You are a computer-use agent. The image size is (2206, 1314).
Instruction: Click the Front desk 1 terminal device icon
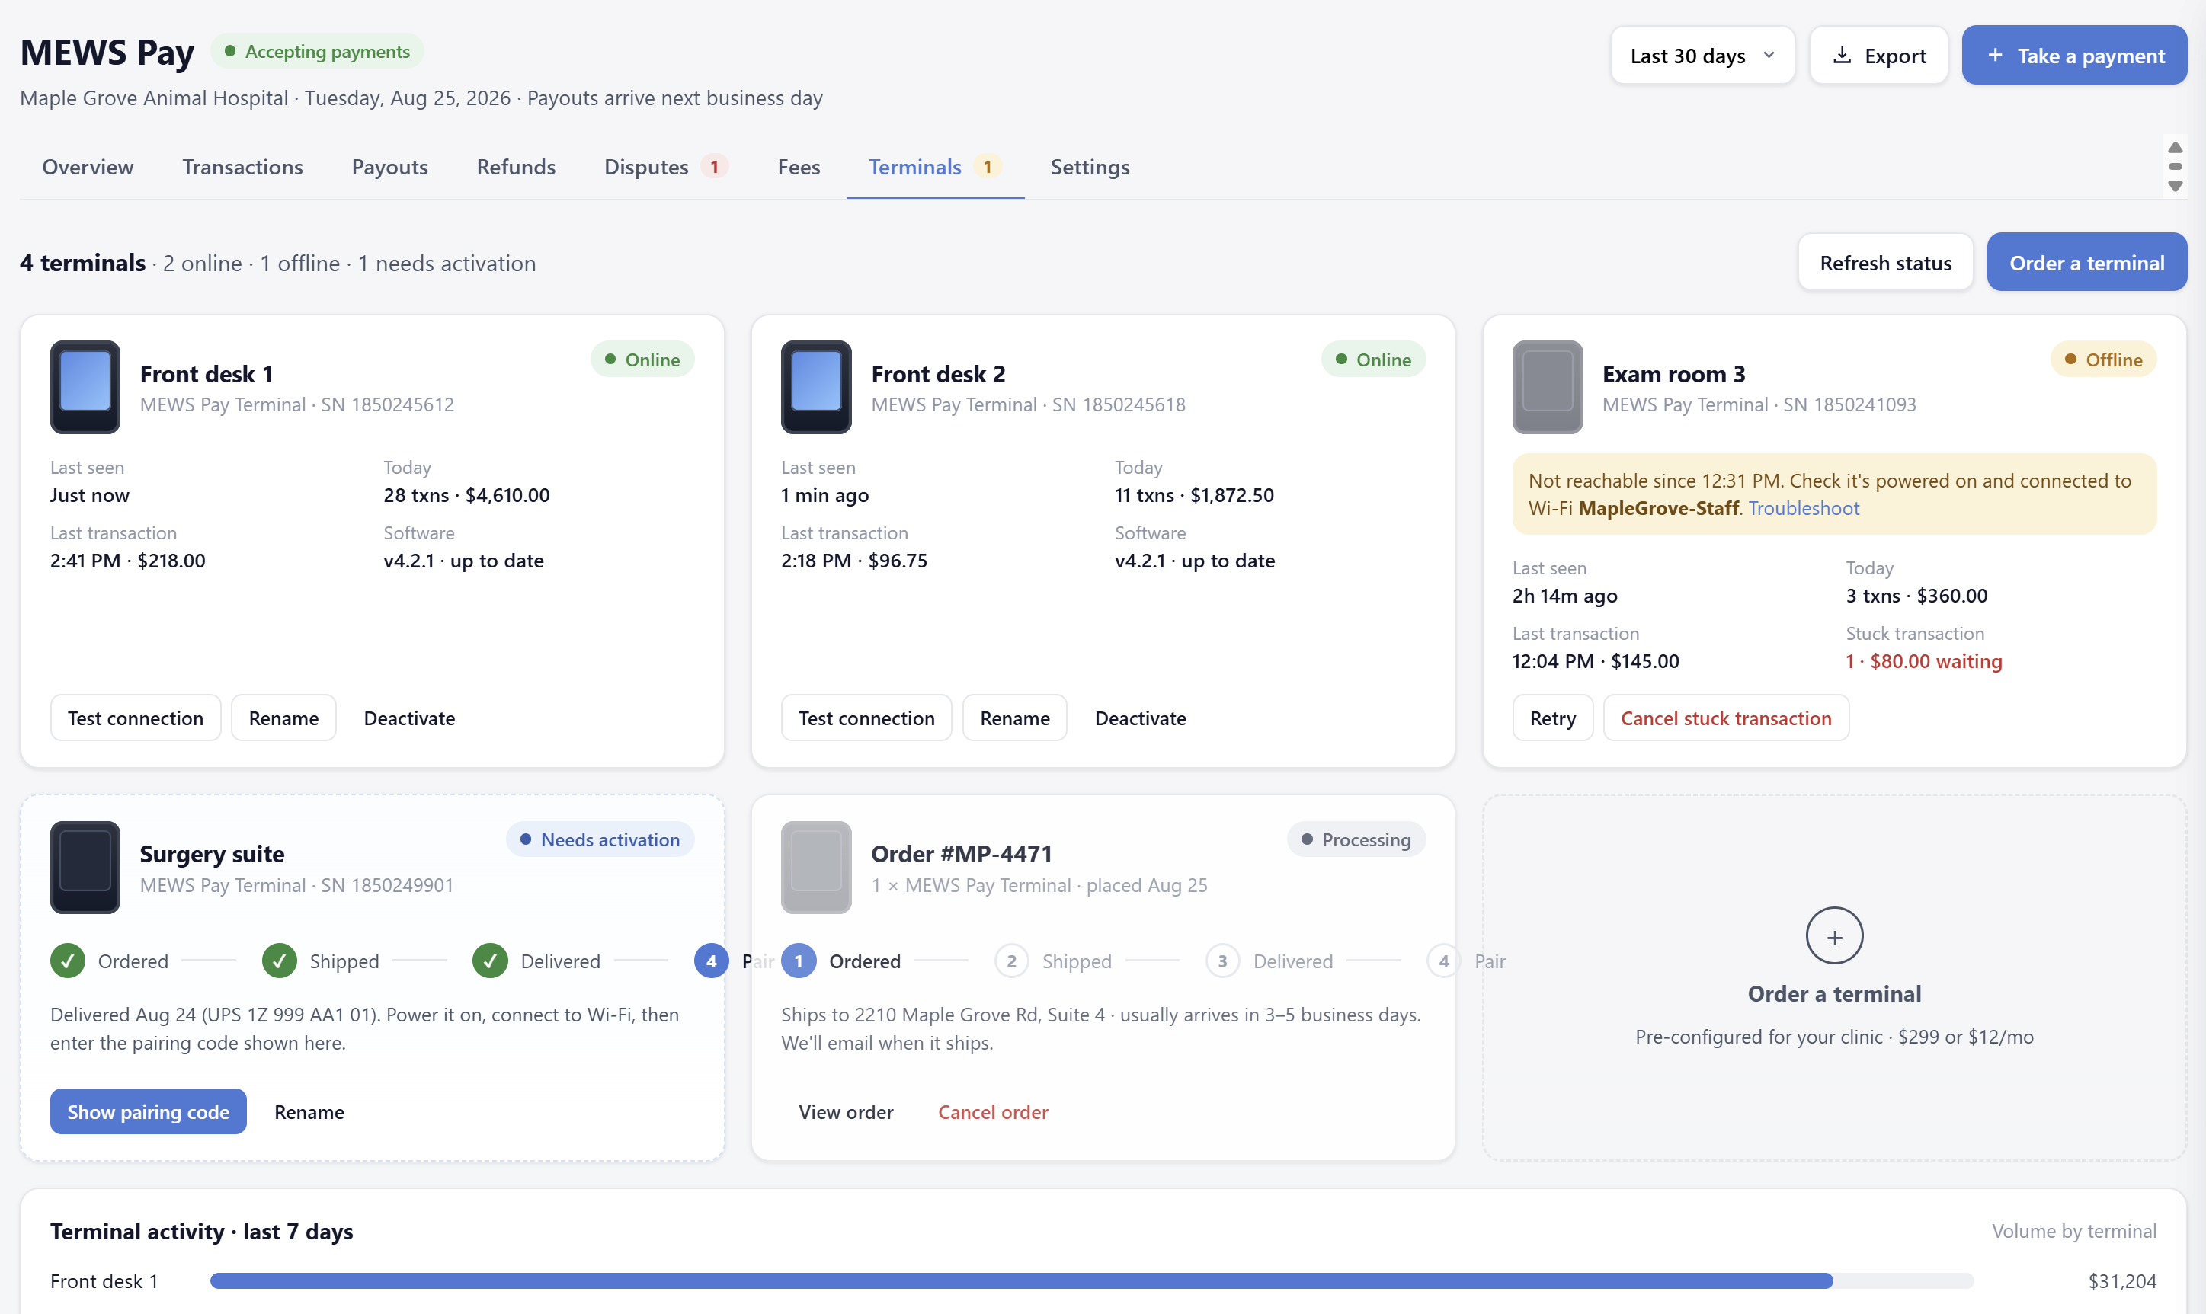85,387
